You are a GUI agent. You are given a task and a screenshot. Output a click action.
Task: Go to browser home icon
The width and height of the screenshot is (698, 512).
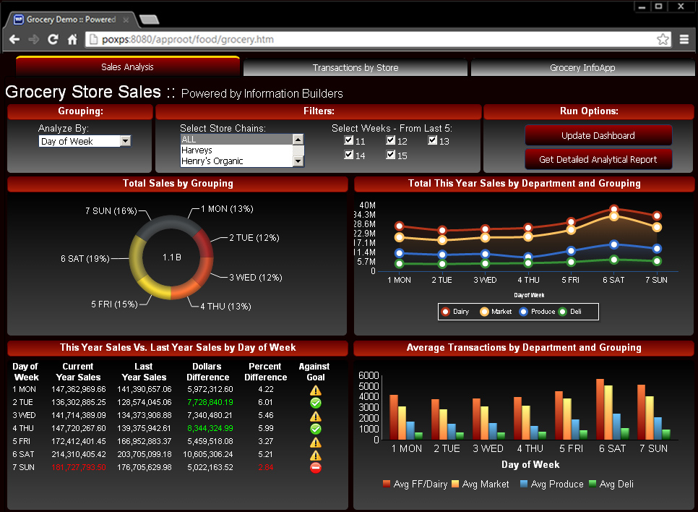(72, 39)
